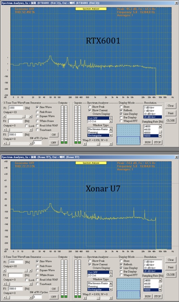This screenshot has height=302, width=179.
Task: Select 3 dB/dev resolution in RTX6001 window
Action: click(x=153, y=107)
